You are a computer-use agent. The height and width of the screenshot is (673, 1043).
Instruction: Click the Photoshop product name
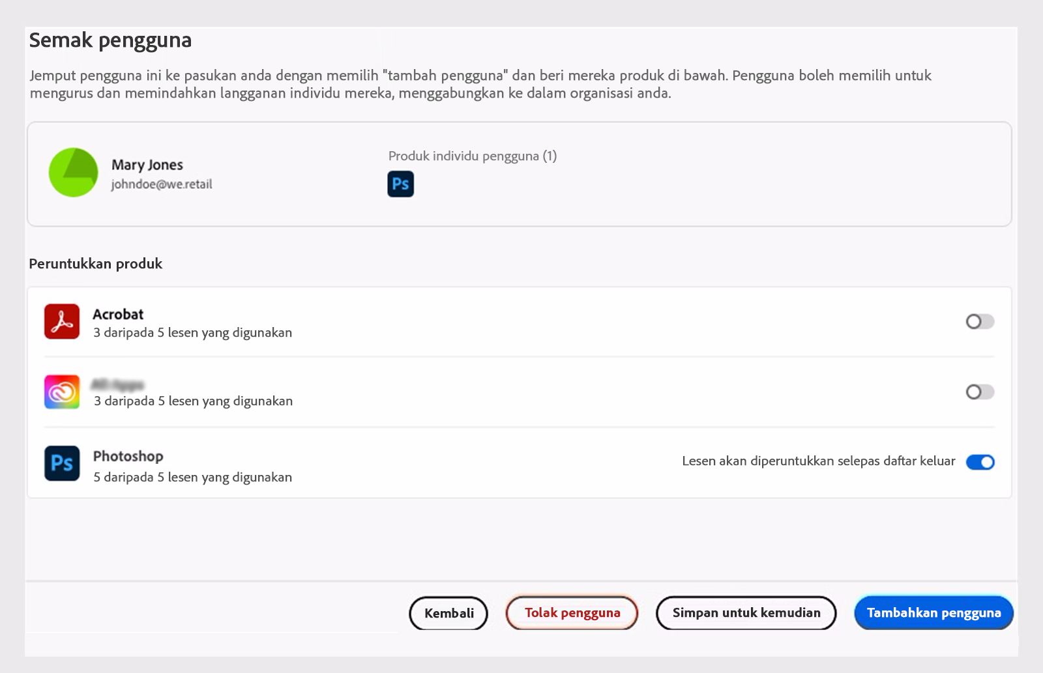tap(128, 456)
